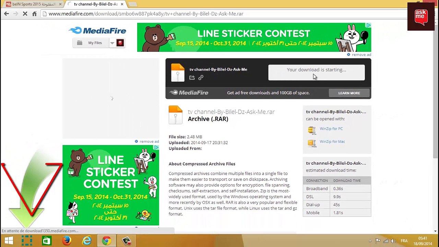Click the Broadband download time 0.36s
The image size is (439, 247).
[338, 189]
